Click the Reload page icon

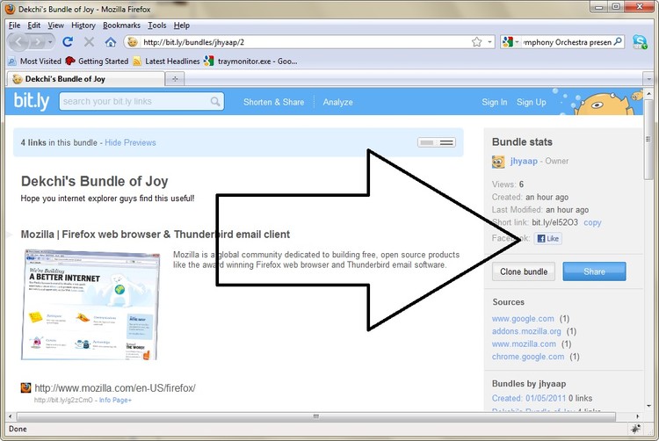tap(68, 41)
